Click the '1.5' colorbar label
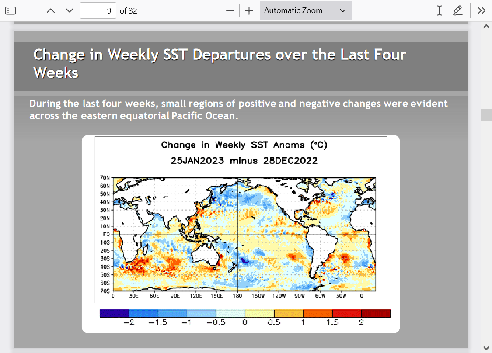This screenshot has width=492, height=353. pos(332,322)
